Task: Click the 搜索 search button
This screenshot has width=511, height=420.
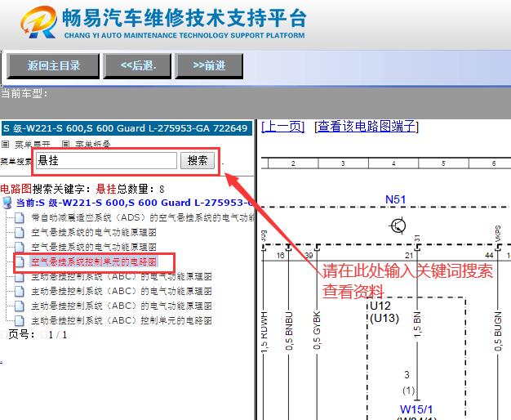Action: pos(198,160)
